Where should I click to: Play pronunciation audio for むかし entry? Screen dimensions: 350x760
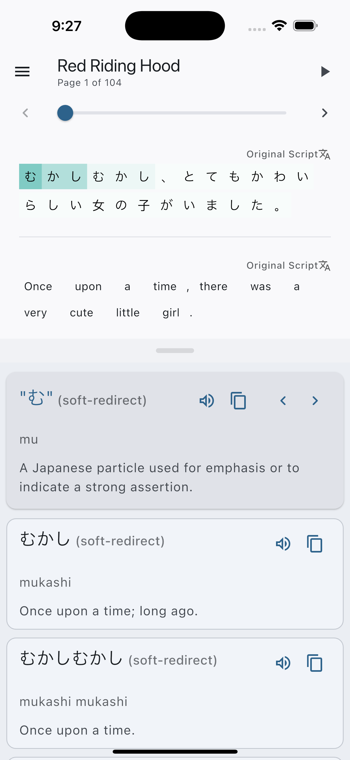click(x=283, y=544)
